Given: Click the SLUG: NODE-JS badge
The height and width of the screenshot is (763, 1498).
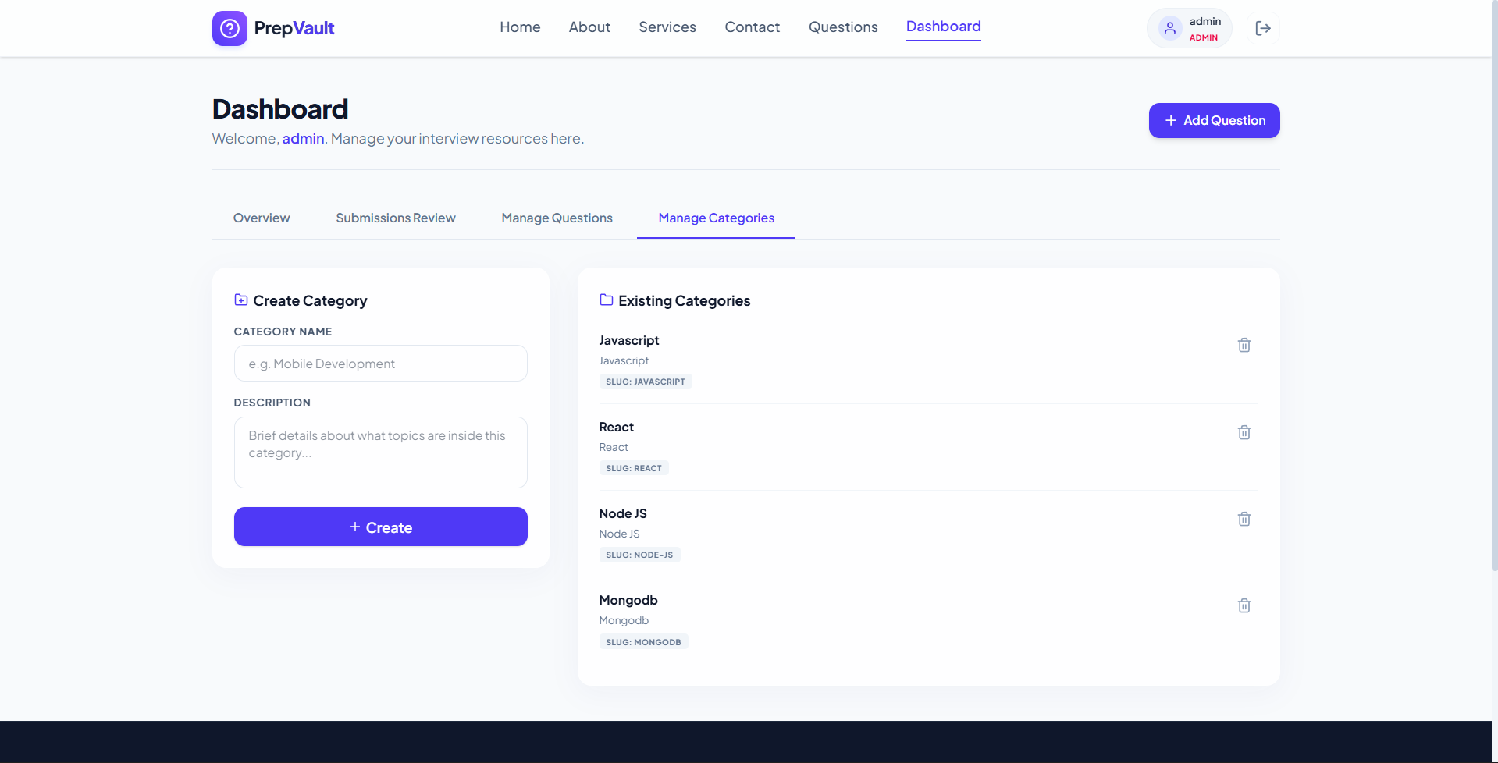Looking at the screenshot, I should [x=639, y=555].
